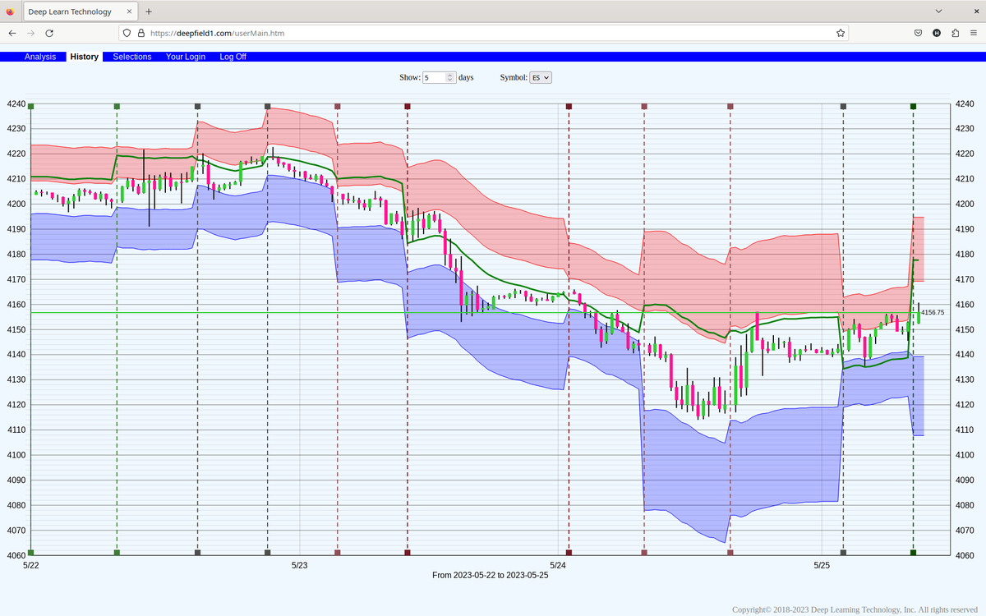Image resolution: width=986 pixels, height=616 pixels.
Task: Click the date range text below the chart
Action: pyautogui.click(x=491, y=575)
